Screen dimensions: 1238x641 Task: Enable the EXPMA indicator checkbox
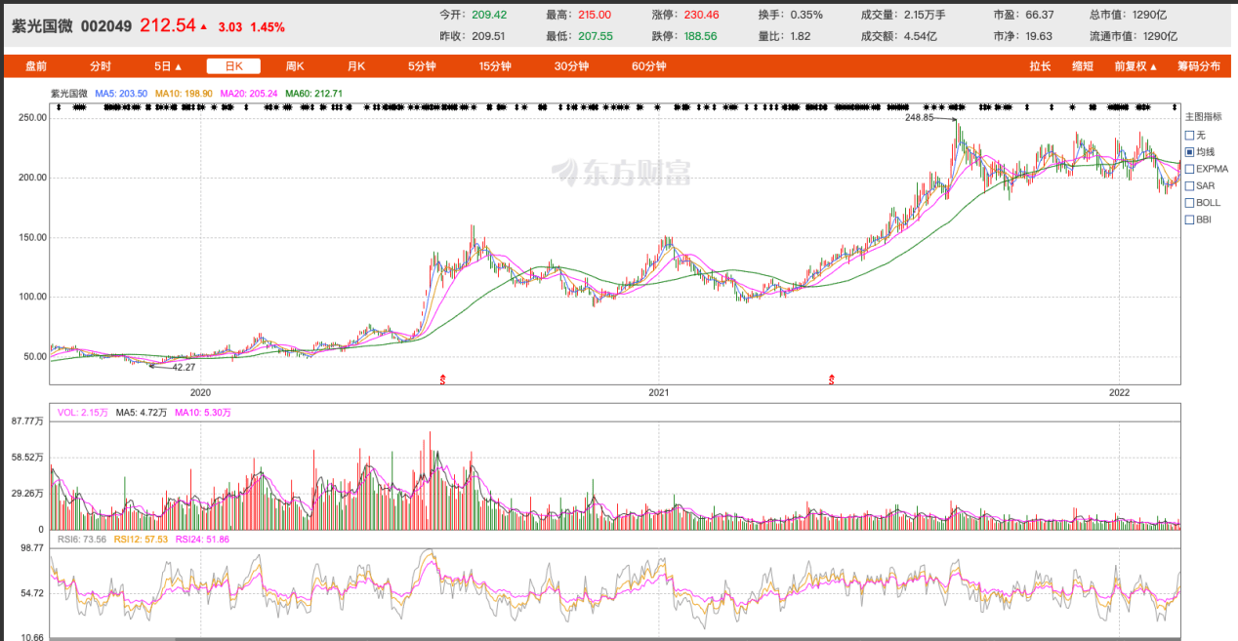pos(1189,169)
